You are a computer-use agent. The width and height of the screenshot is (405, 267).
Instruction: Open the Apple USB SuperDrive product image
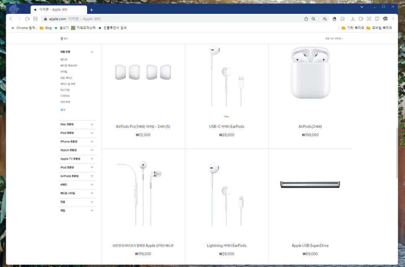[x=310, y=184]
